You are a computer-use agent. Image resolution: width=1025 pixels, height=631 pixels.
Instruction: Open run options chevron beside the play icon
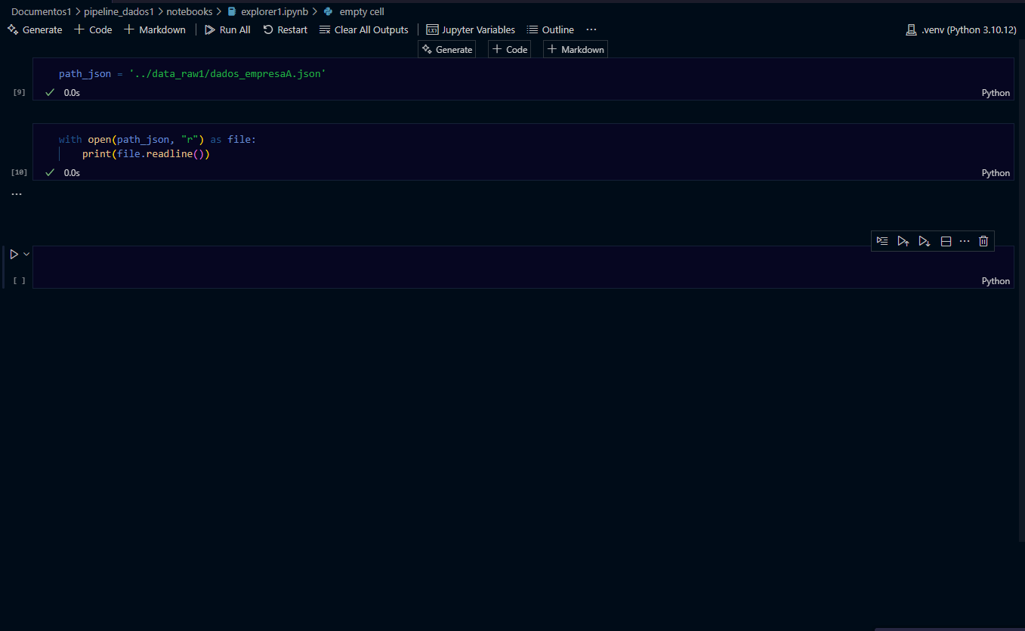coord(26,255)
